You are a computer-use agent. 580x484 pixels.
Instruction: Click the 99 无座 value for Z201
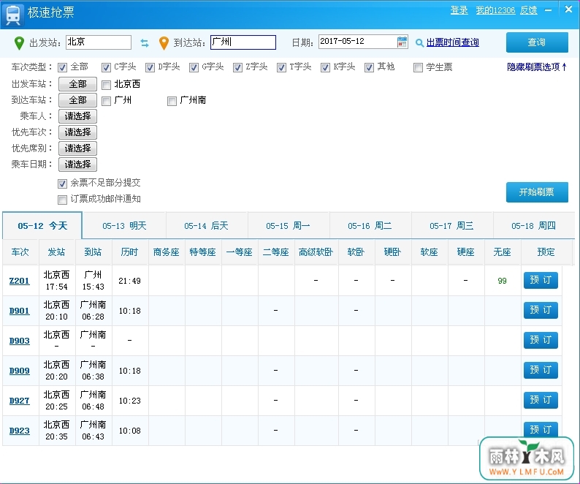[502, 281]
